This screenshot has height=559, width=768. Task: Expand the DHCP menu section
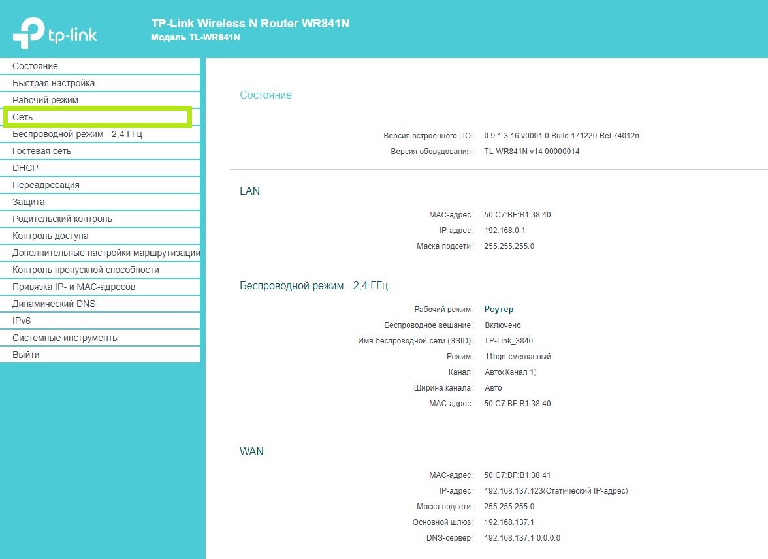tap(25, 168)
